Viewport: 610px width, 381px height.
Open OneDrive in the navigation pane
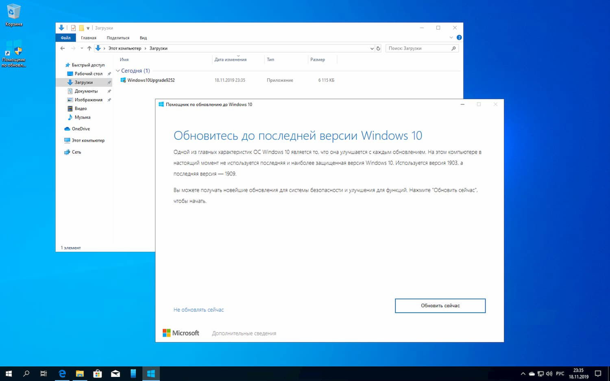(x=80, y=129)
